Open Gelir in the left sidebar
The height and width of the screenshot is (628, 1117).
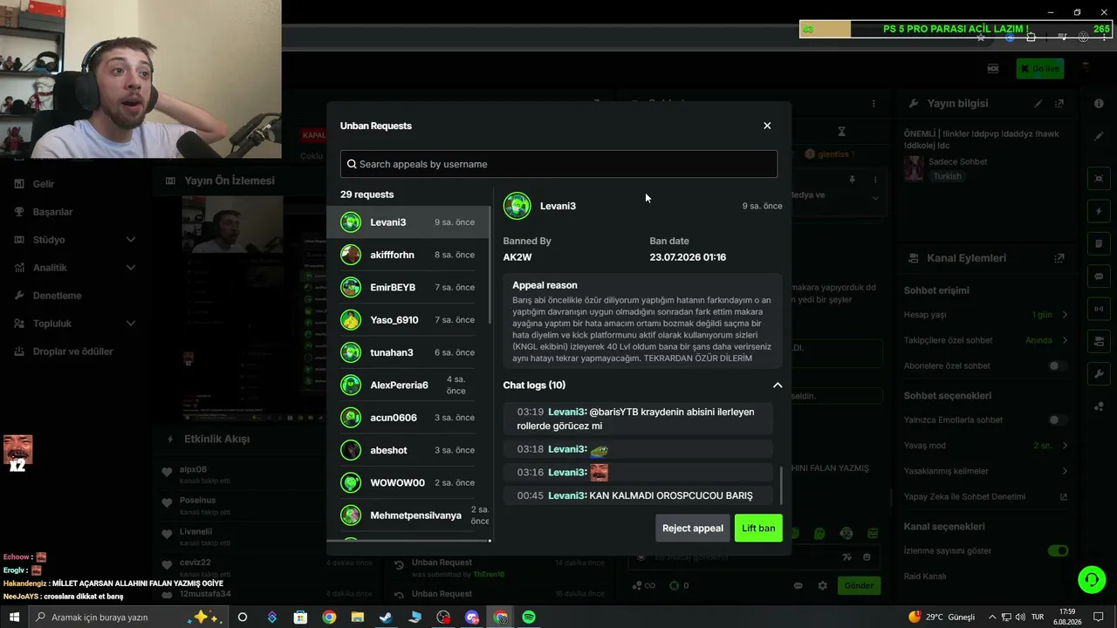click(x=44, y=184)
